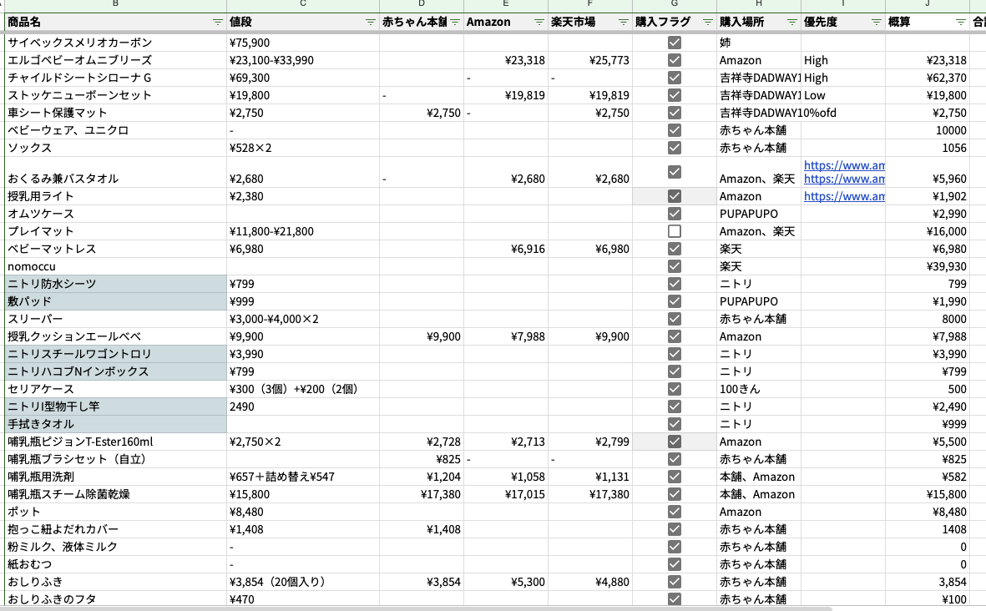The image size is (986, 611).
Task: Select the 姉 purchase place cell
Action: click(759, 43)
